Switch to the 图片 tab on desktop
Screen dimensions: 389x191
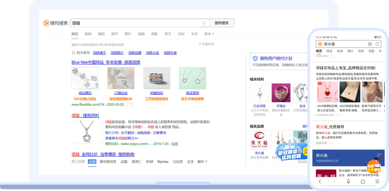(128, 34)
